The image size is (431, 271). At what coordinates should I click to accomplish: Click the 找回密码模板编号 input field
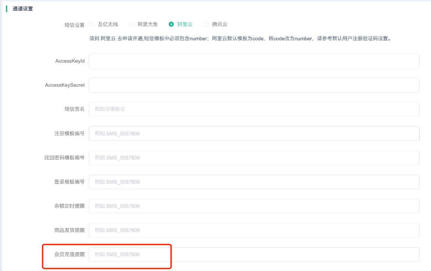click(254, 158)
